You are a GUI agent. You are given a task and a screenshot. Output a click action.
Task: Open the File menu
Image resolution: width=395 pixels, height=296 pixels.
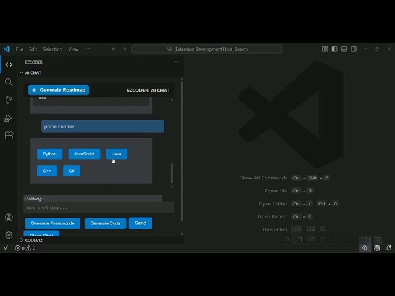point(19,49)
